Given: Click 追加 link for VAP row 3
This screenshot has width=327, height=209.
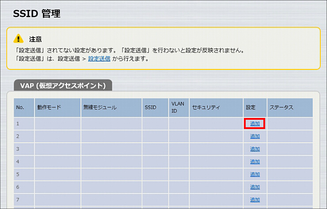Looking at the screenshot, I should point(255,149).
